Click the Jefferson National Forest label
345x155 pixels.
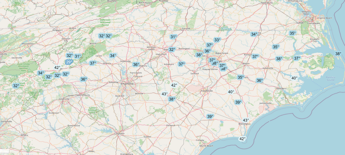pos(105,22)
